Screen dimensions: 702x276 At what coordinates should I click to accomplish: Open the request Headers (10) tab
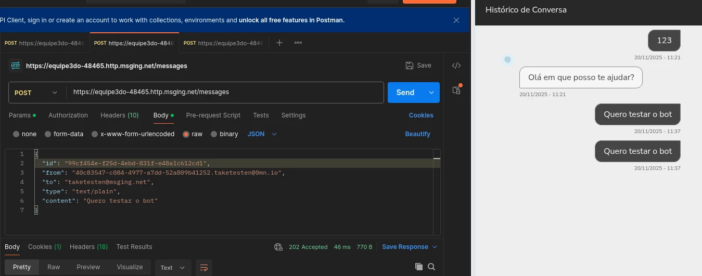click(x=119, y=115)
